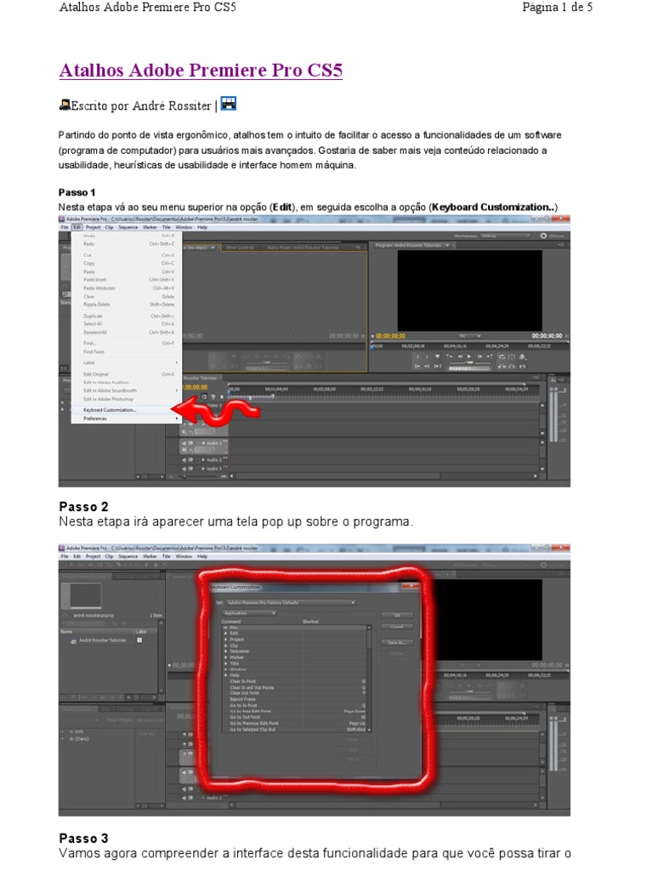Expand Project node in command list

[x=225, y=640]
